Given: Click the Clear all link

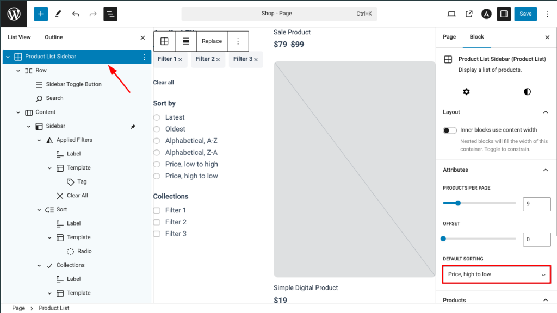Looking at the screenshot, I should click(x=164, y=83).
